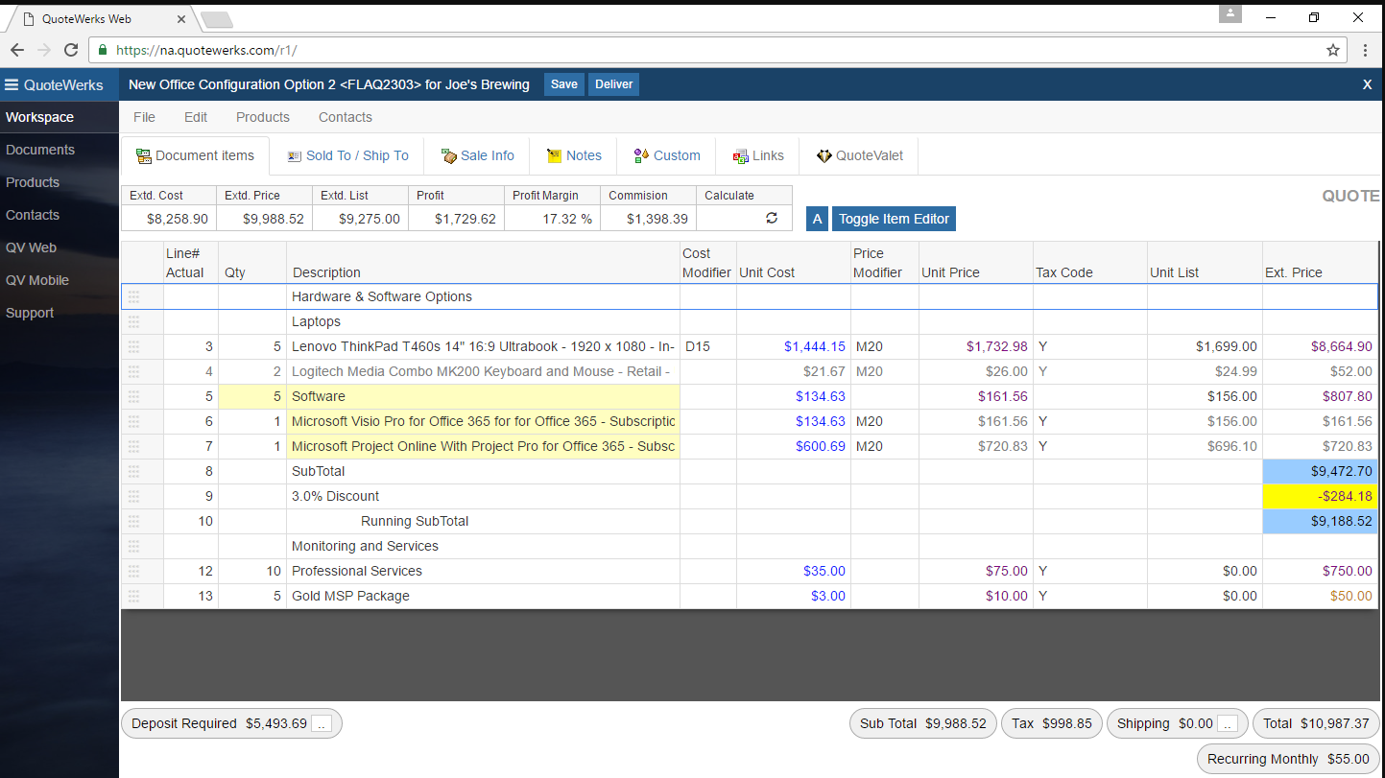Click the Calculate refresh icon
This screenshot has height=778, width=1385.
tap(771, 219)
